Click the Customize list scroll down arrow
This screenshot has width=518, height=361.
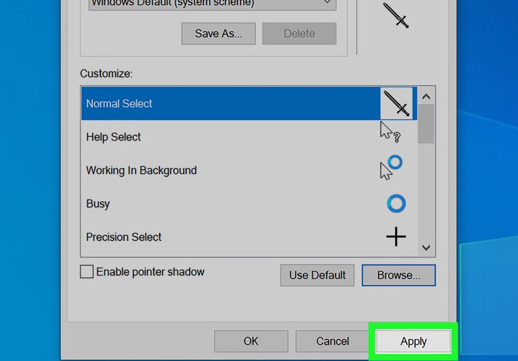tap(426, 247)
